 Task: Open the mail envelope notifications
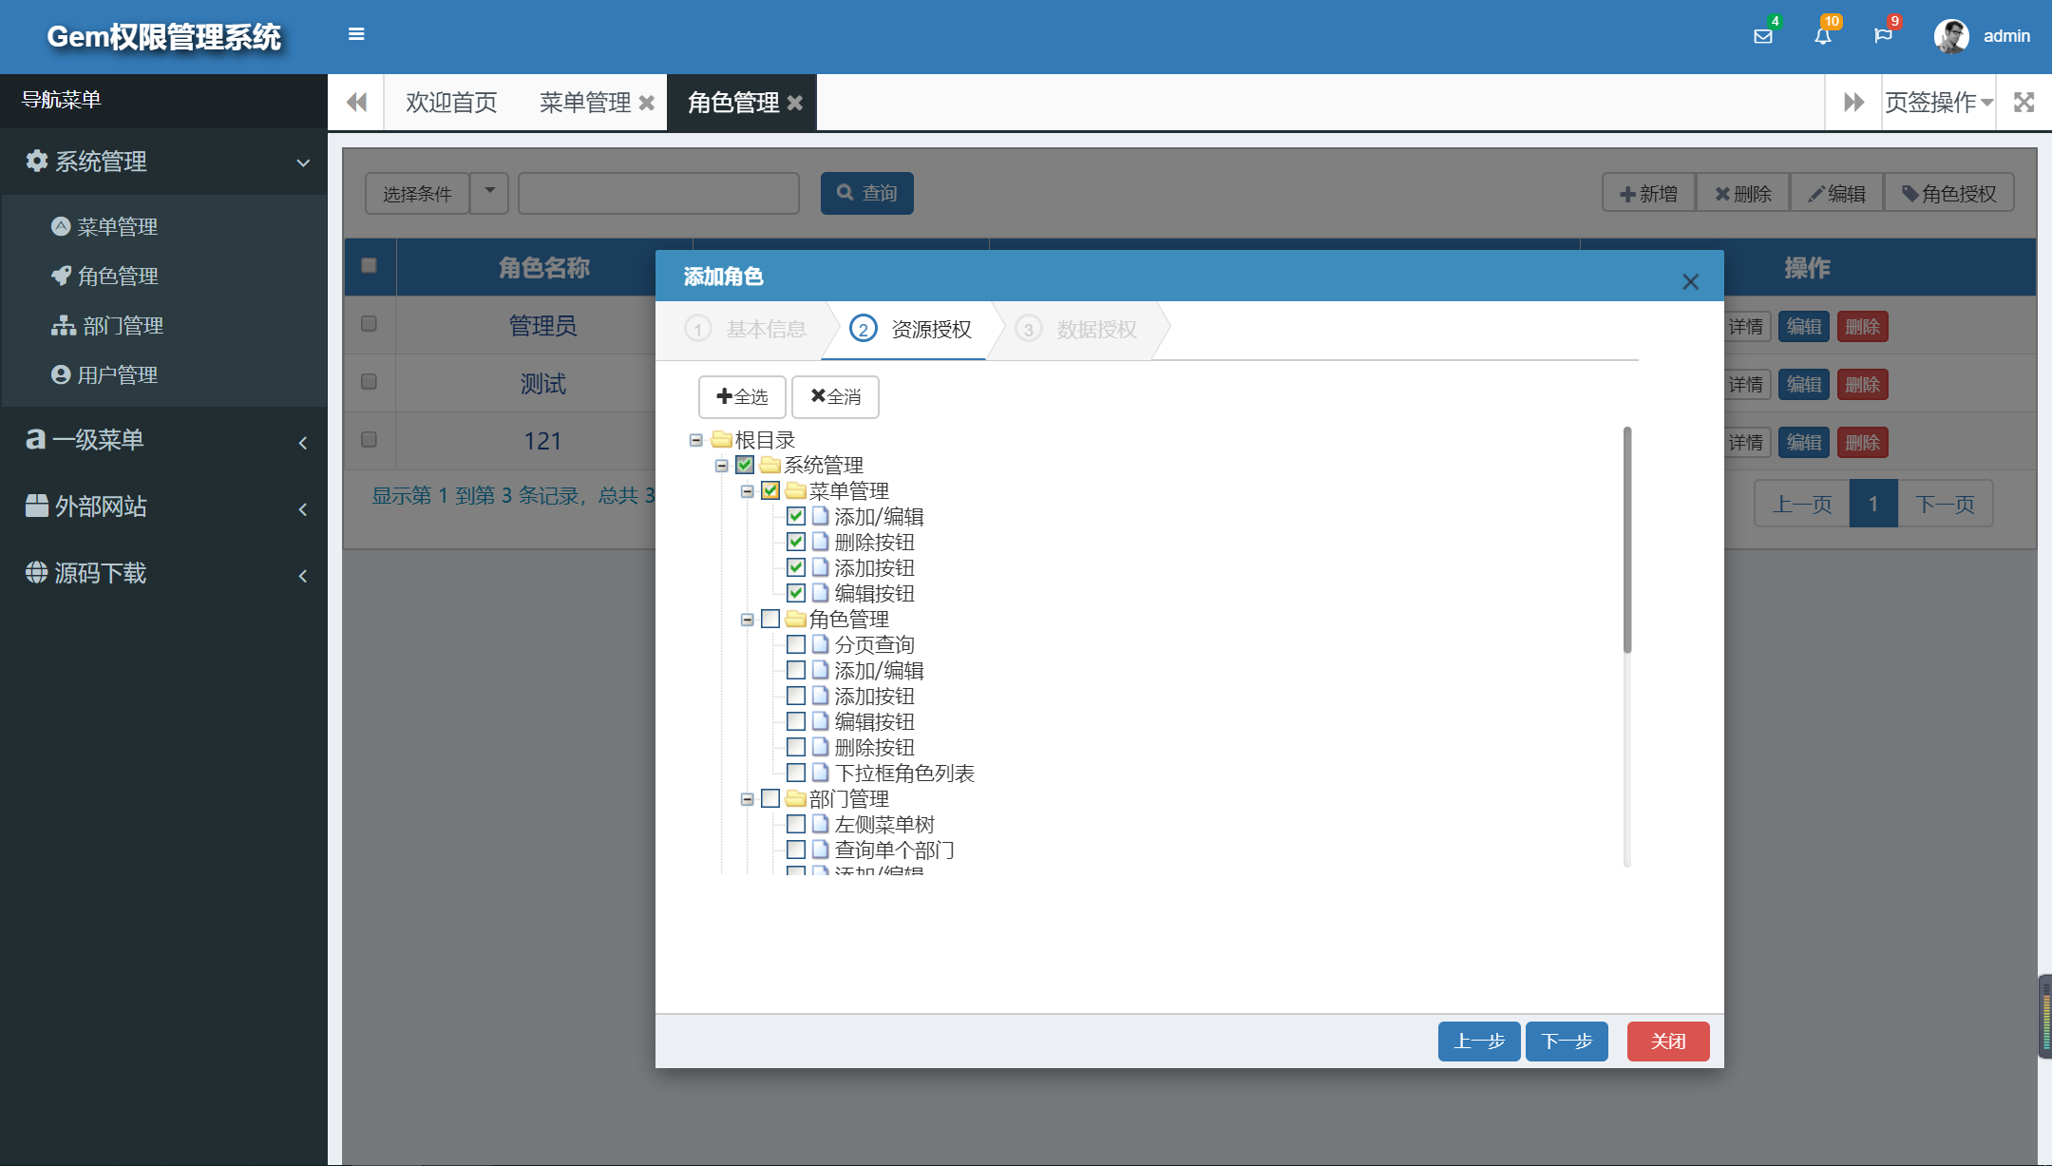(1762, 36)
